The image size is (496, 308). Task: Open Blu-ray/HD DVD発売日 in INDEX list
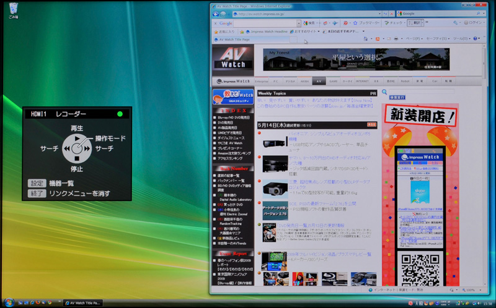234,118
